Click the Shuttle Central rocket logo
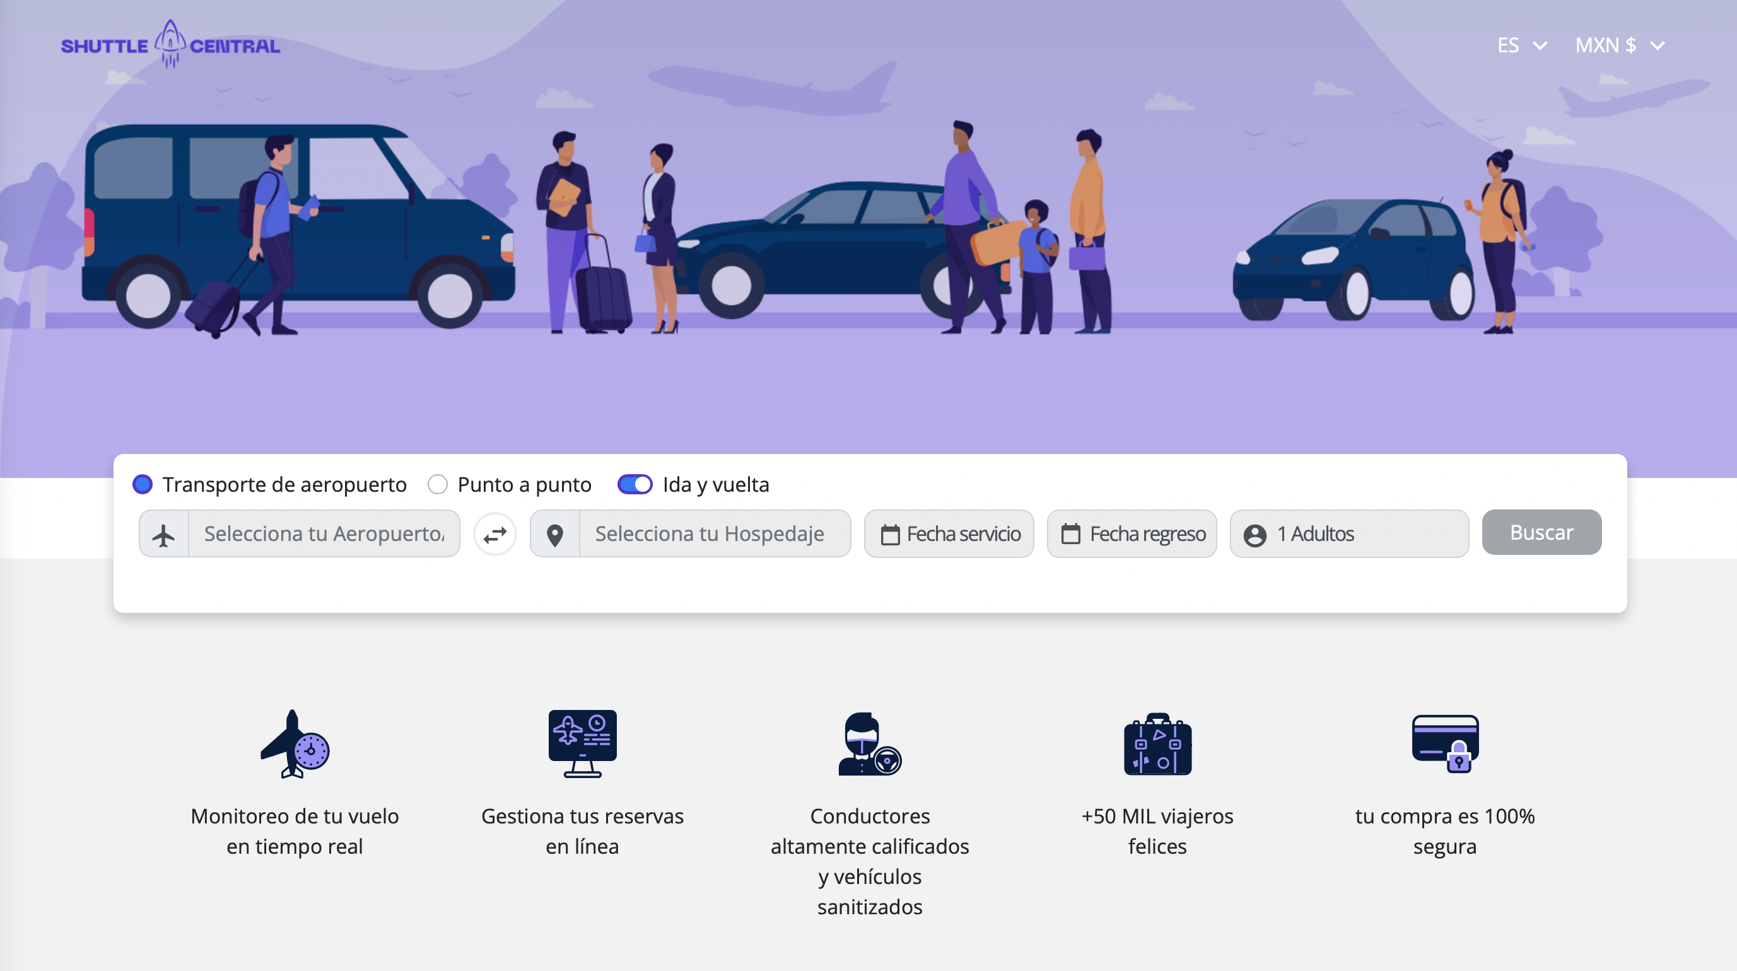 coord(170,45)
